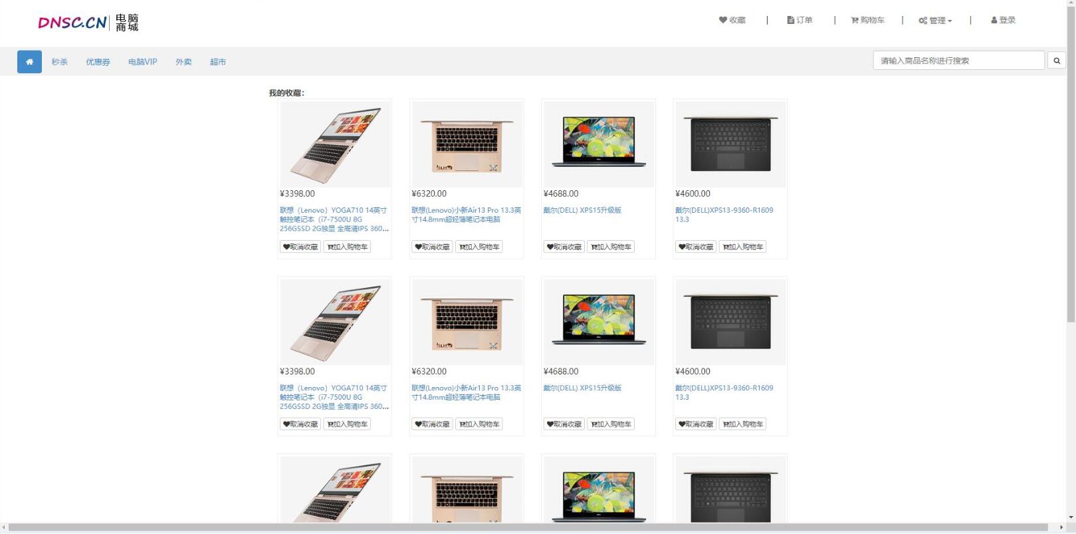1076x534 pixels.
Task: Open the 秒杀 flash sale tab
Action: (60, 62)
